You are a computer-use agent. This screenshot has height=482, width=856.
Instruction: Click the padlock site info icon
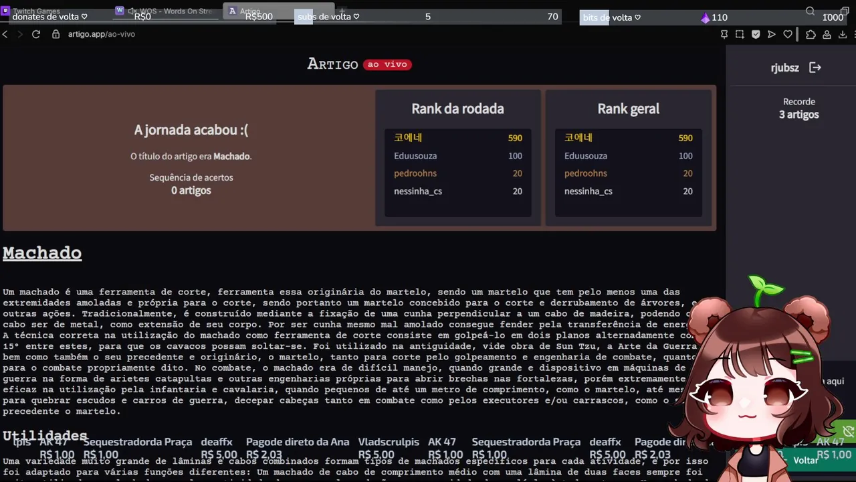coord(56,34)
